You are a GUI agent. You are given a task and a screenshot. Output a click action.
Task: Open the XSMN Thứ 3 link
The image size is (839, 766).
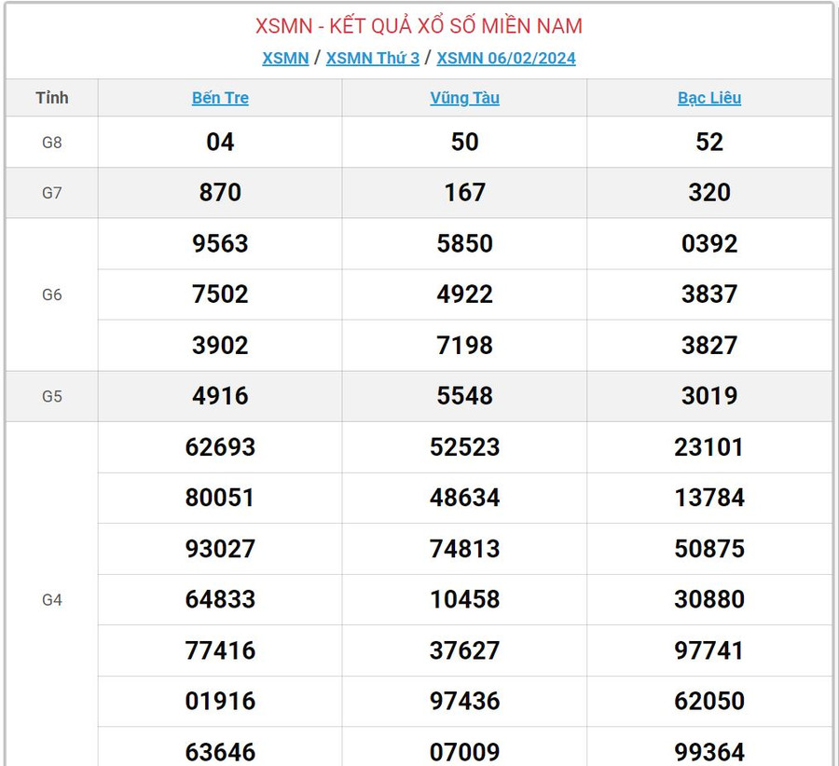[x=372, y=58]
